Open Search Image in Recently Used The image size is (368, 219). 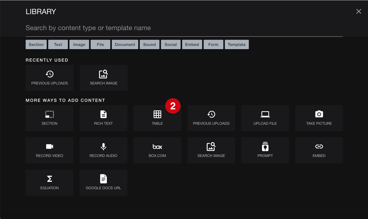click(104, 78)
